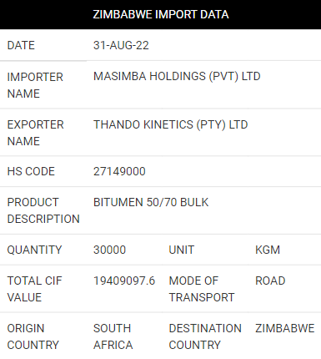321x359 pixels.
Task: Select product text BITUMEN 50/70 BULK
Action: click(x=151, y=202)
